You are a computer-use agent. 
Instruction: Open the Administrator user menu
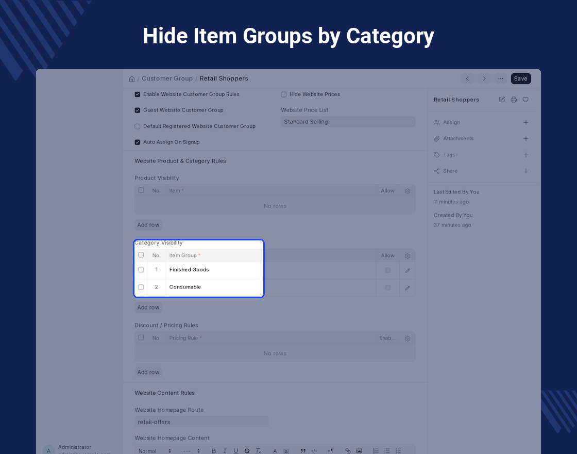click(x=77, y=449)
